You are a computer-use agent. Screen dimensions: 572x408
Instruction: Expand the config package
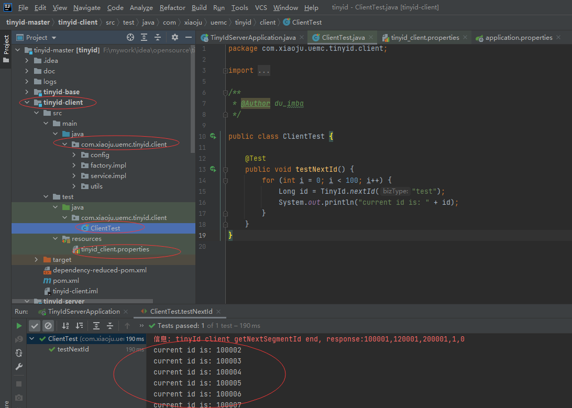(x=74, y=155)
